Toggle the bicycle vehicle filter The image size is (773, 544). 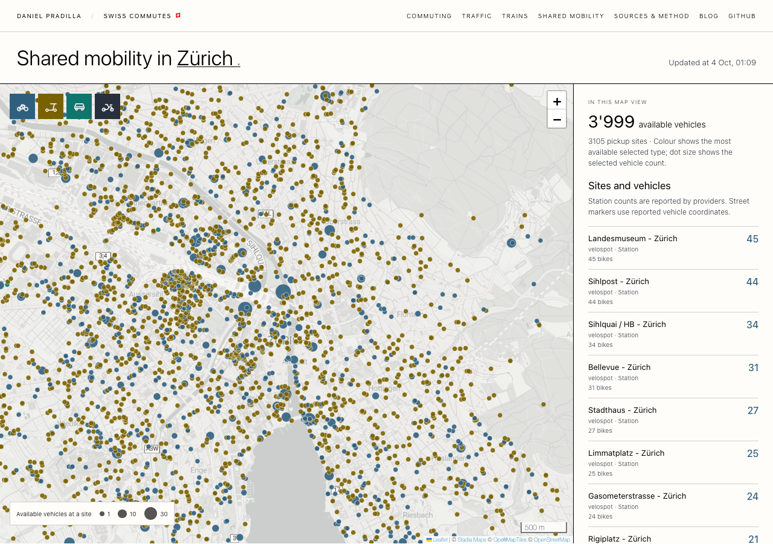(x=22, y=106)
